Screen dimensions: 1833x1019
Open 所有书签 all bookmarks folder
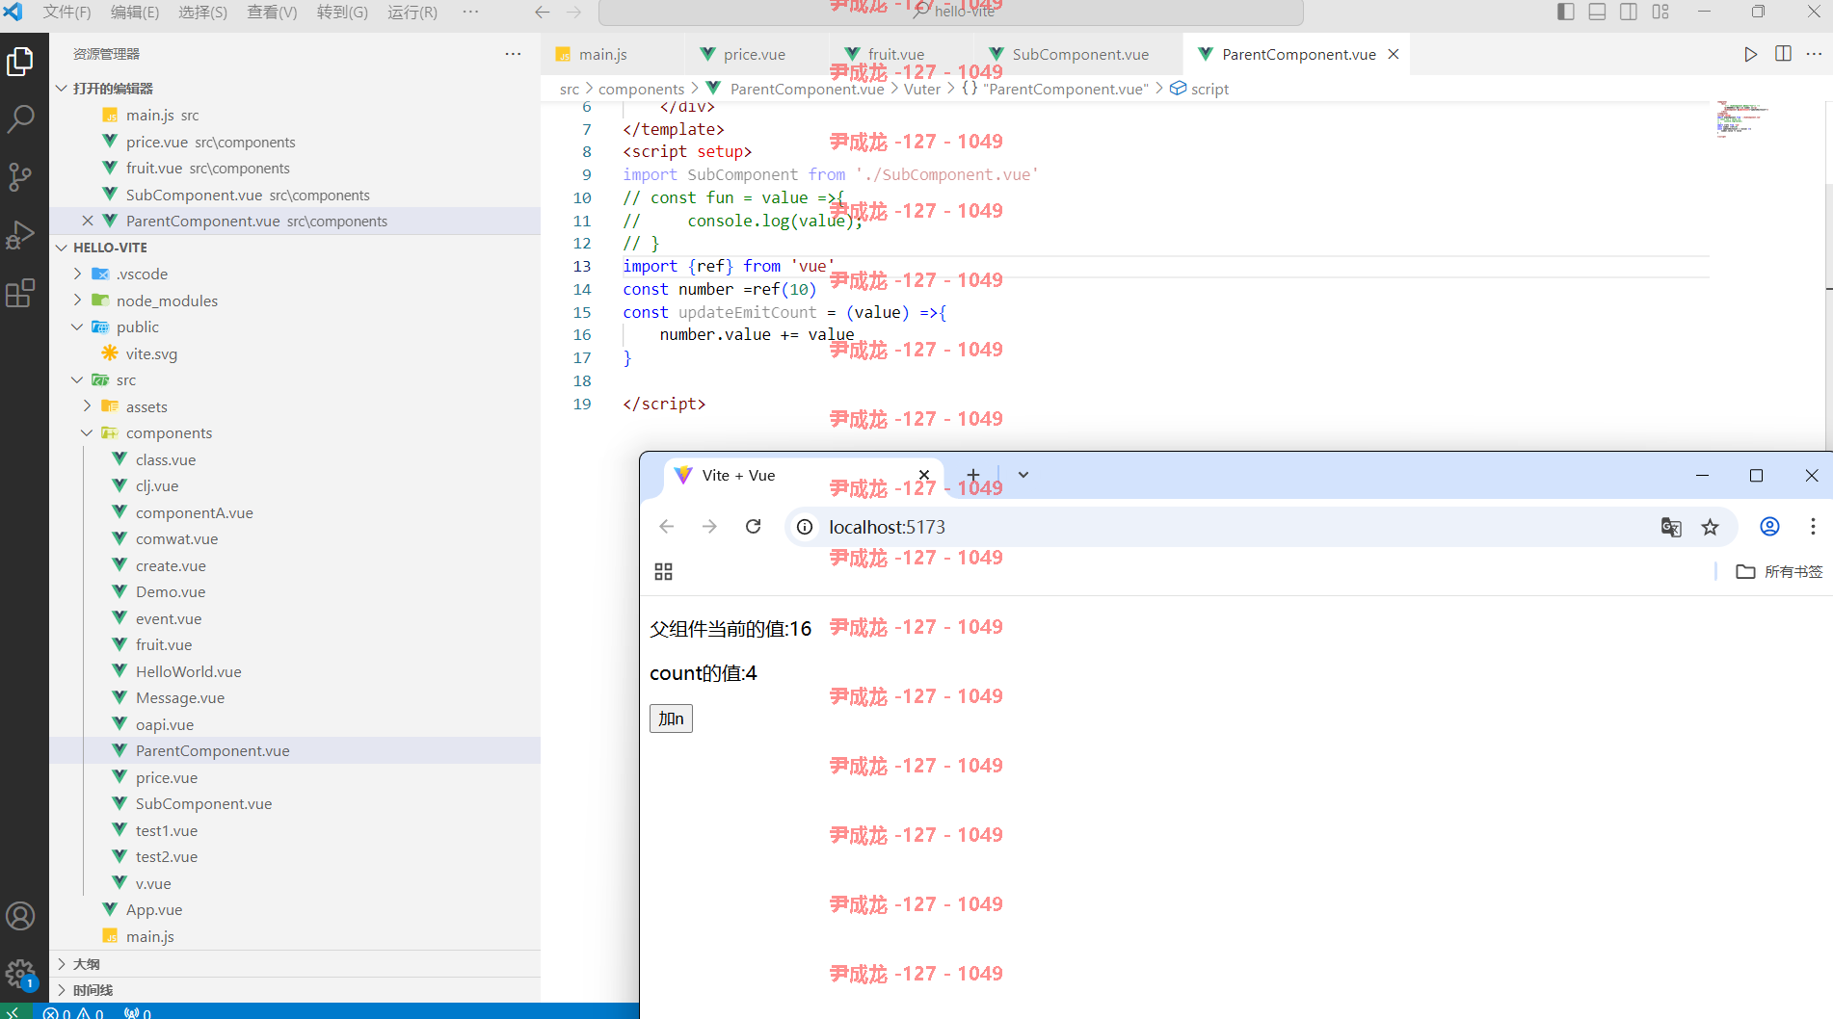[x=1779, y=572]
